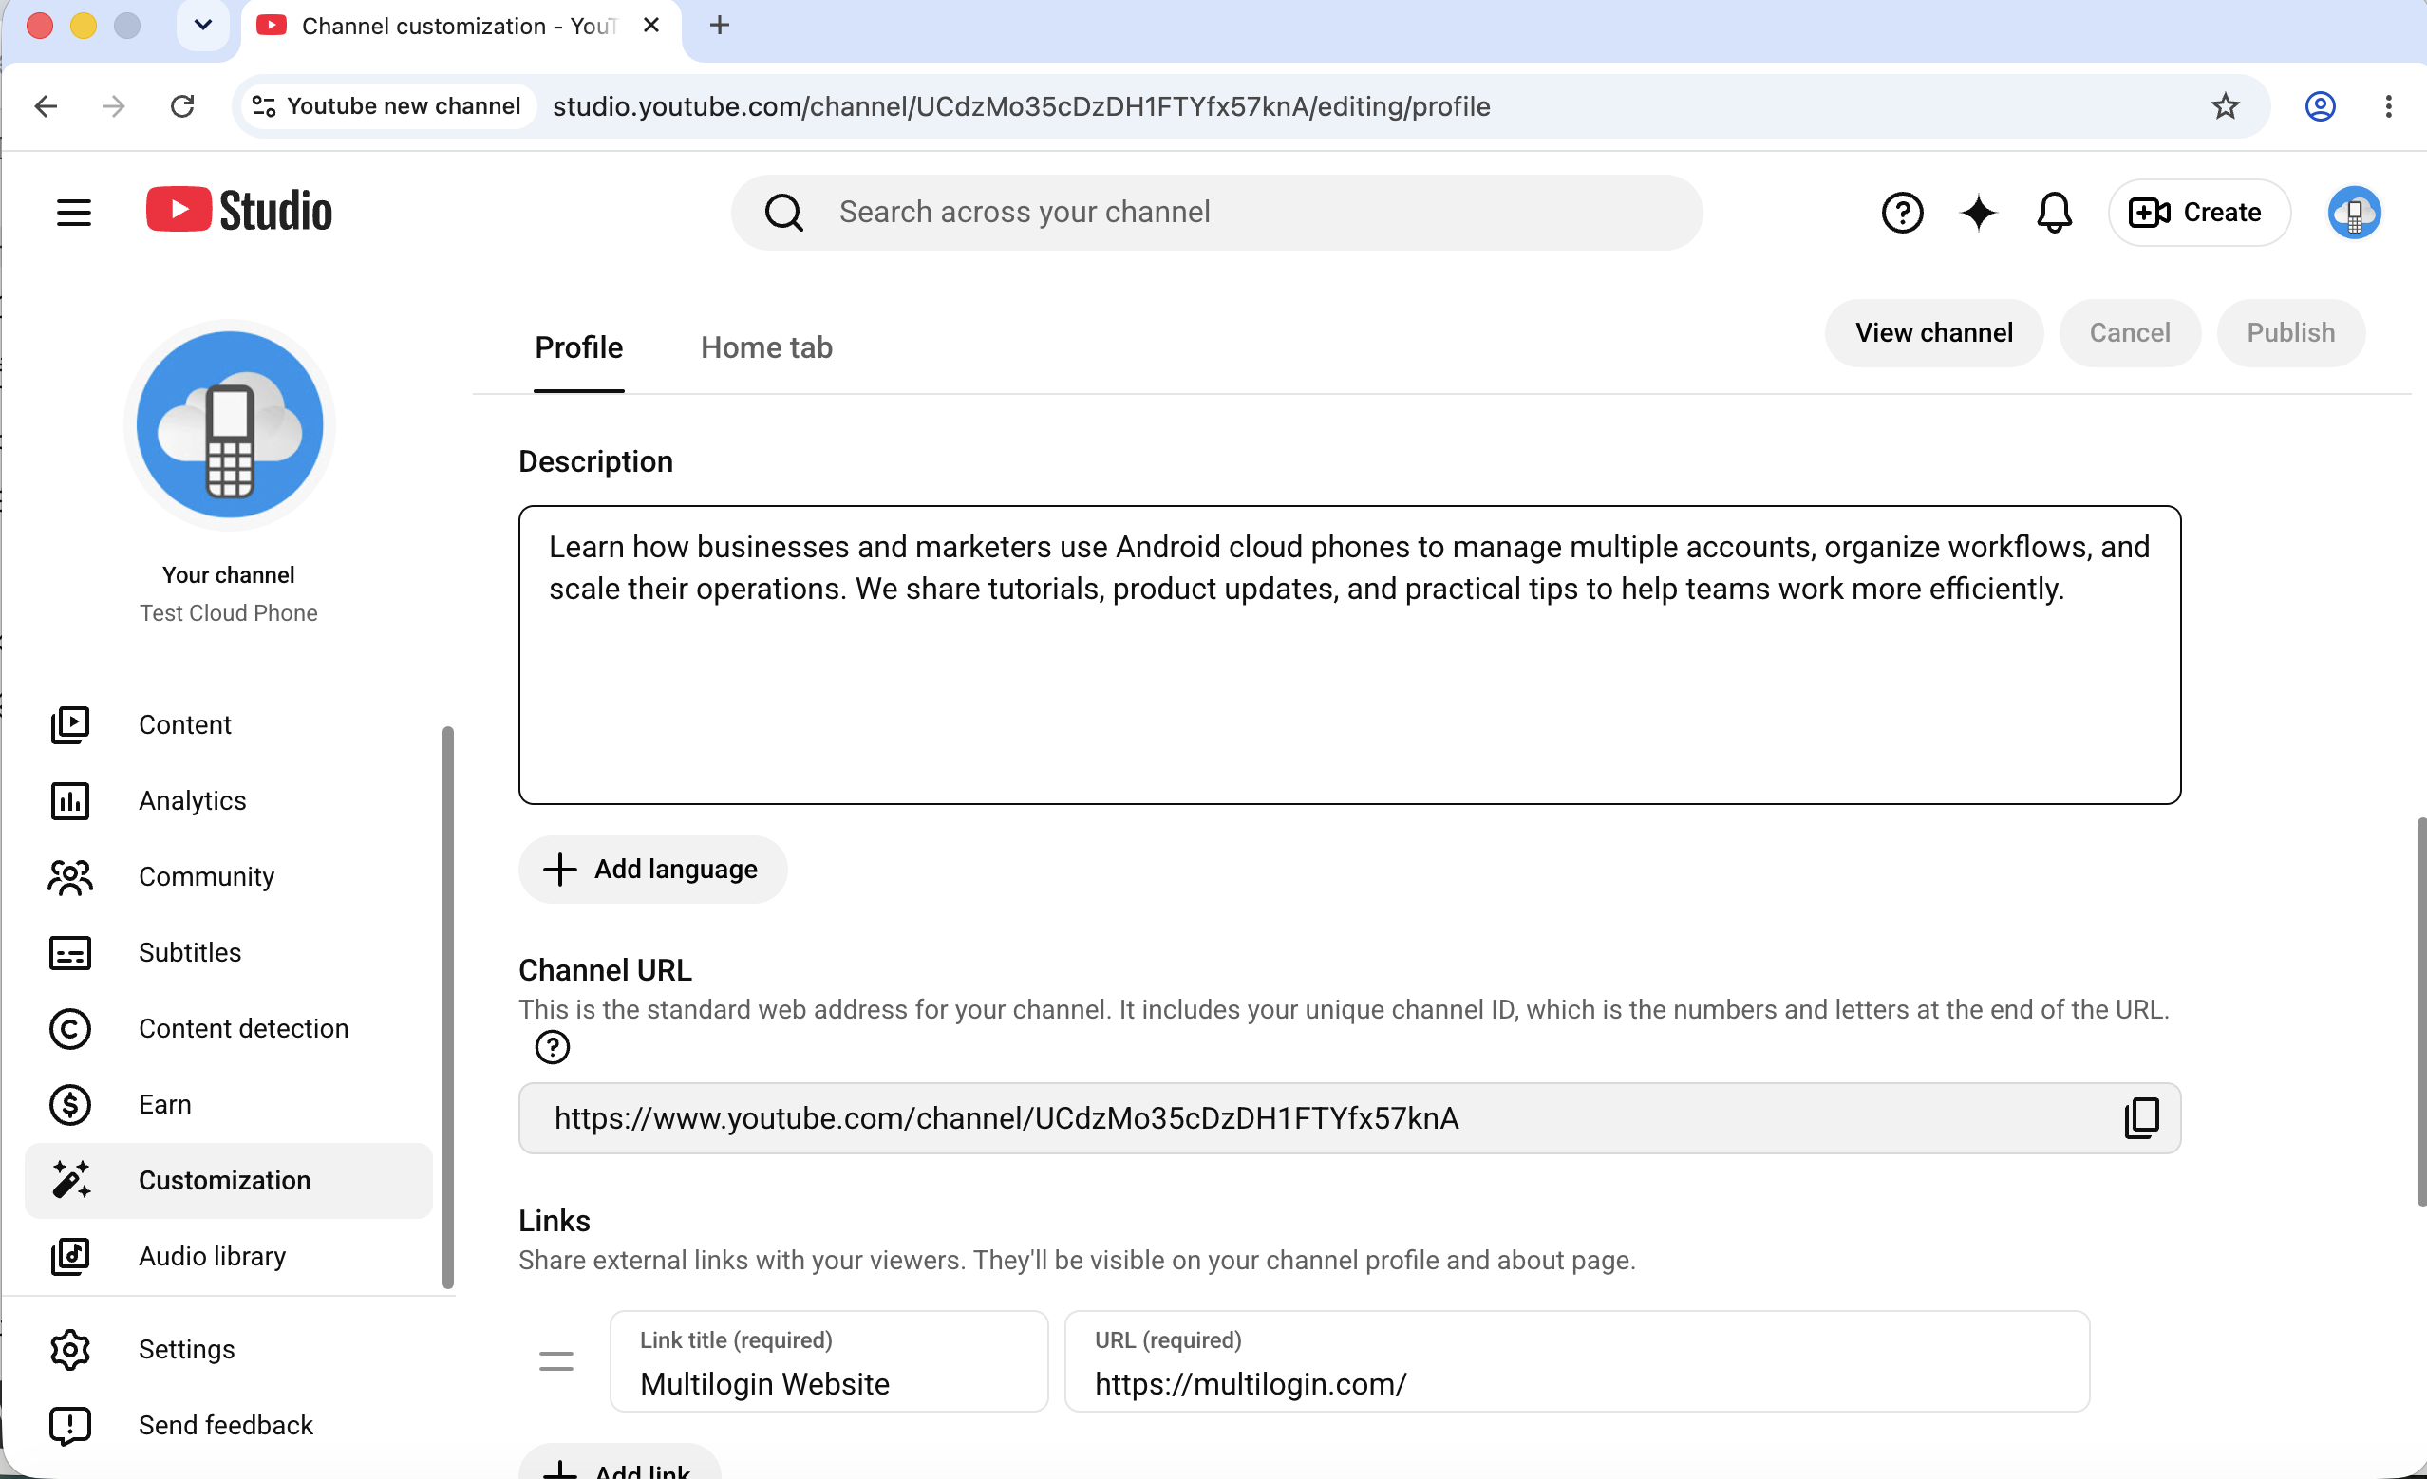Viewport: 2427px width, 1479px height.
Task: Open Analytics in the sidebar
Action: click(229, 800)
